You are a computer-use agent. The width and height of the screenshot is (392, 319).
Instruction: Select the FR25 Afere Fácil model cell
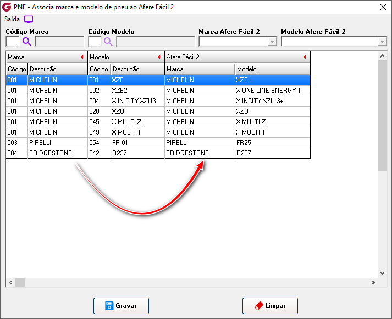click(273, 143)
